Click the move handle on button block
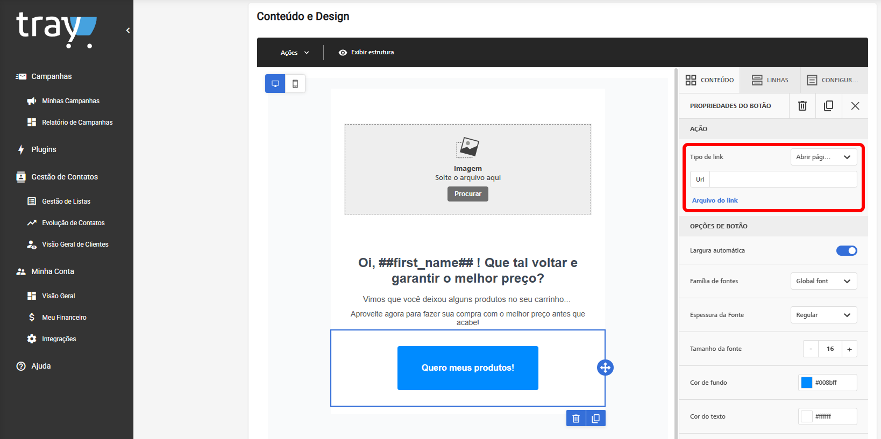This screenshot has width=881, height=439. [605, 368]
